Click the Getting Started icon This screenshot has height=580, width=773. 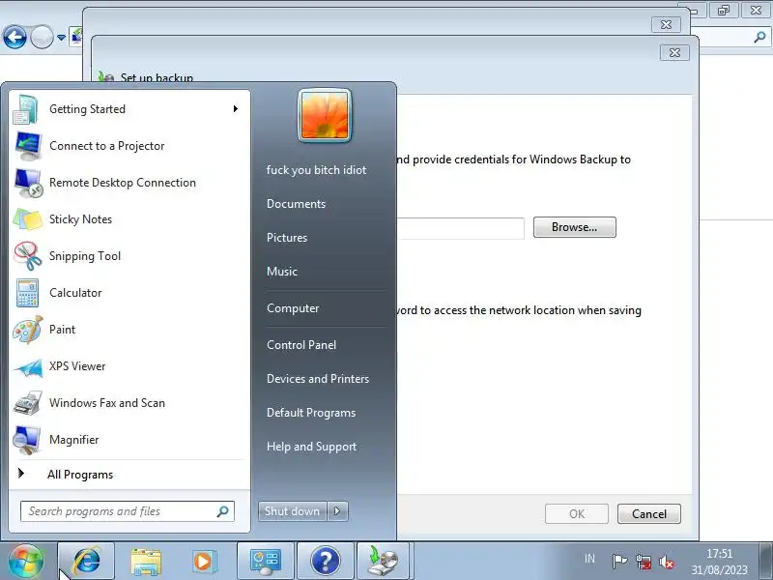(26, 109)
